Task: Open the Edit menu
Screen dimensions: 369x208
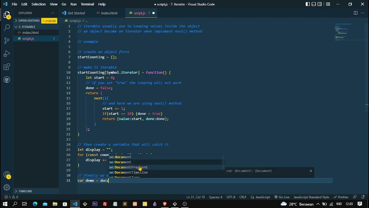Action: 24,4
